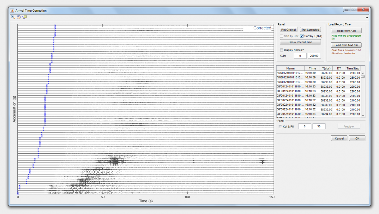This screenshot has width=379, height=214.
Task: Click Show Record Time button
Action: pyautogui.click(x=300, y=42)
